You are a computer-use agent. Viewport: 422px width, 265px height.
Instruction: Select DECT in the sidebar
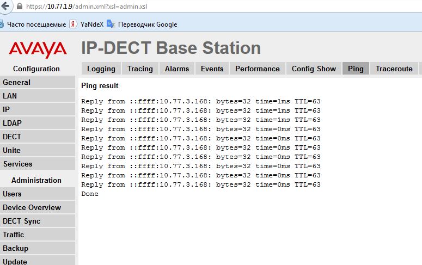coord(38,137)
